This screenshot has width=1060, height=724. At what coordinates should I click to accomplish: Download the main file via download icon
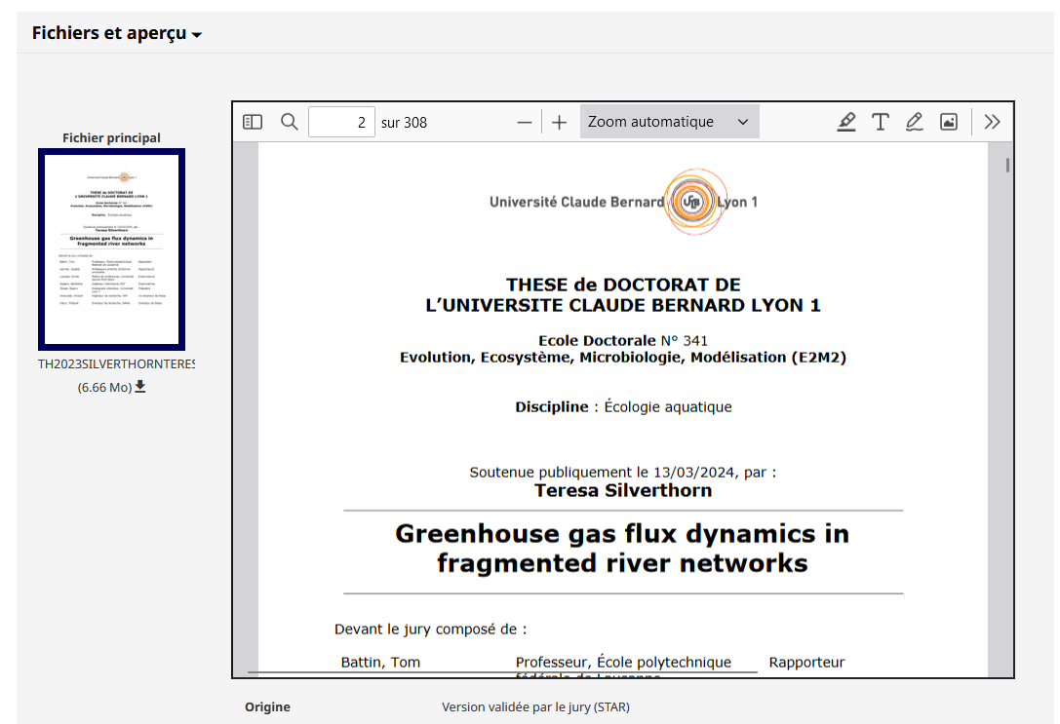pyautogui.click(x=140, y=386)
